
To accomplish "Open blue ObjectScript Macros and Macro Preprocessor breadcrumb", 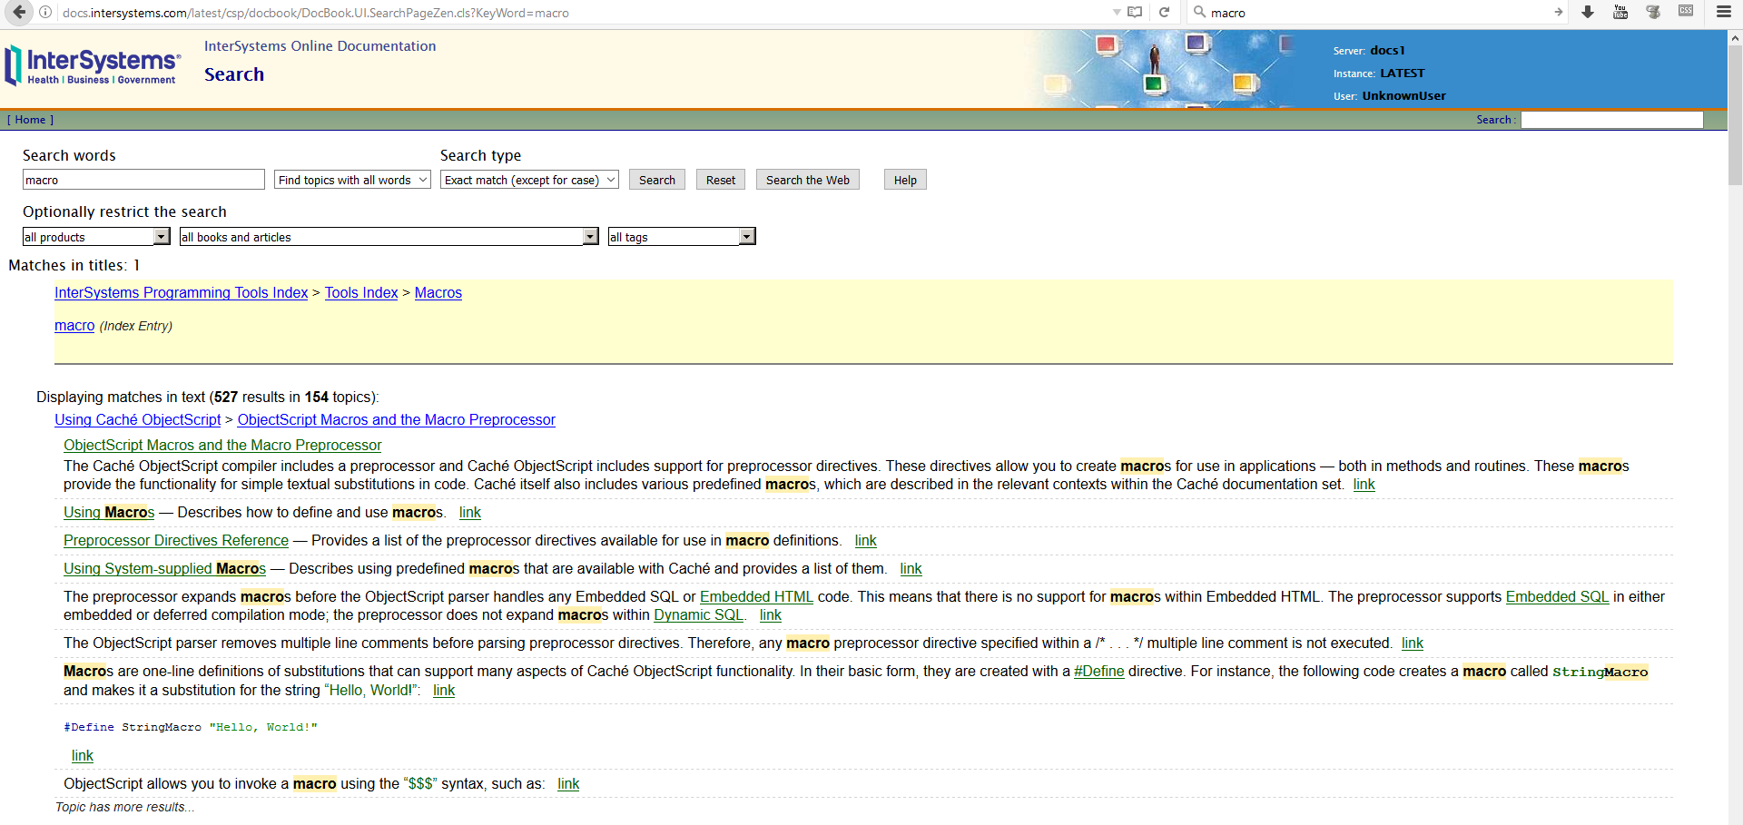I will 397,419.
